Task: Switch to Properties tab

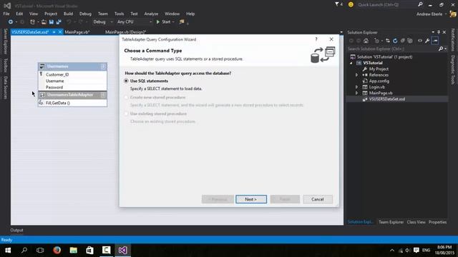Action: point(437,222)
